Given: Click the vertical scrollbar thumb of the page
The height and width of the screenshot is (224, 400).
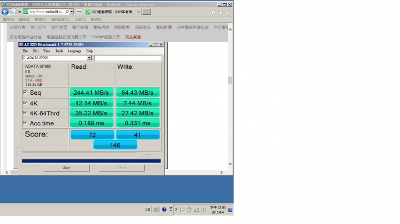Looking at the screenshot, I should (230, 80).
